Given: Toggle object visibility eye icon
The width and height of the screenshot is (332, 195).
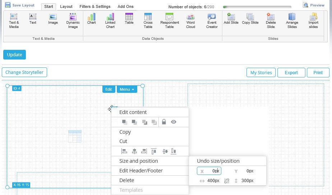Looking at the screenshot, I should tap(174, 122).
